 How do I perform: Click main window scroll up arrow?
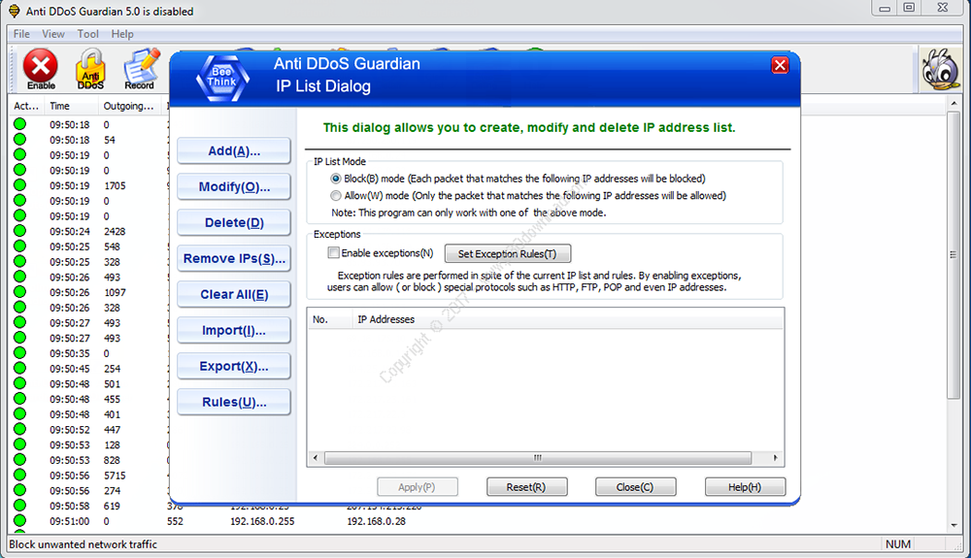coord(954,103)
